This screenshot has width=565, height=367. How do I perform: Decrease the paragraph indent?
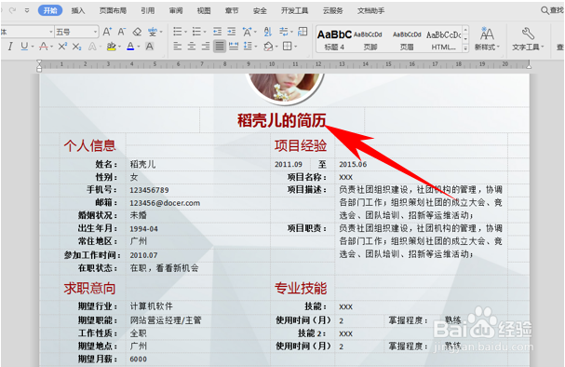(217, 32)
